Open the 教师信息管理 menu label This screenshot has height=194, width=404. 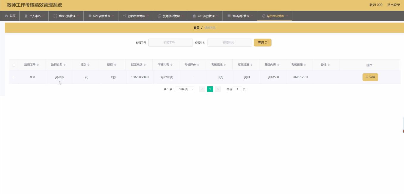pyautogui.click(x=171, y=16)
